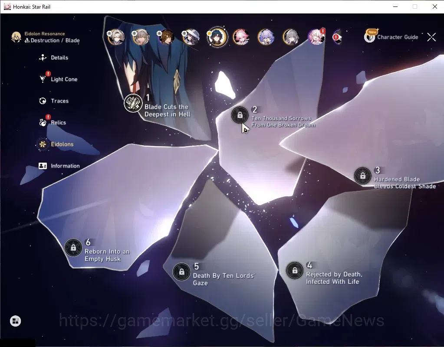Click locked Eidolon 5 Death By Ten Lords' icon
Image resolution: width=444 pixels, height=347 pixels.
pos(181,272)
